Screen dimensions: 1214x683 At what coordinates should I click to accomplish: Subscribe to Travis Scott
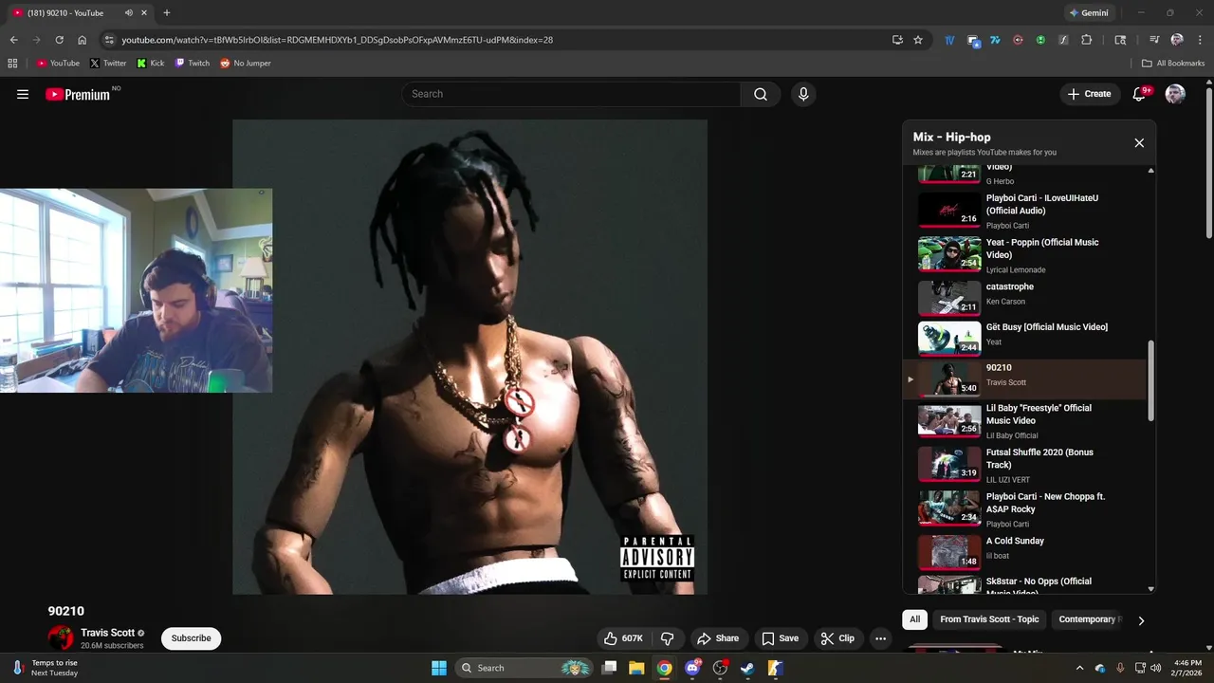[x=191, y=638]
